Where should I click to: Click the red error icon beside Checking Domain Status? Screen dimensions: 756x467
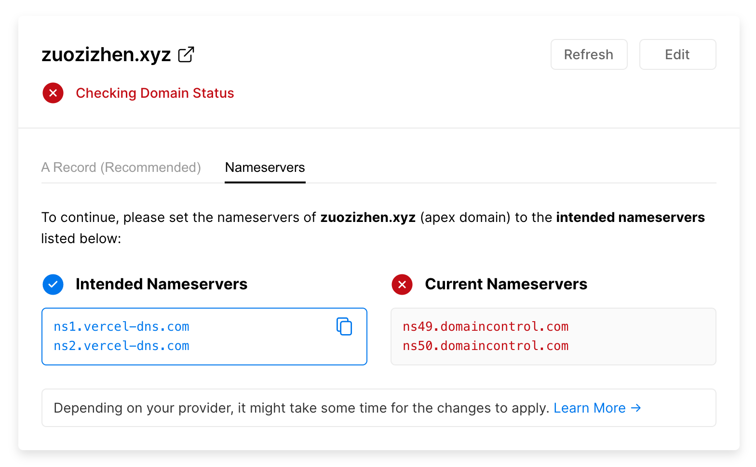53,93
